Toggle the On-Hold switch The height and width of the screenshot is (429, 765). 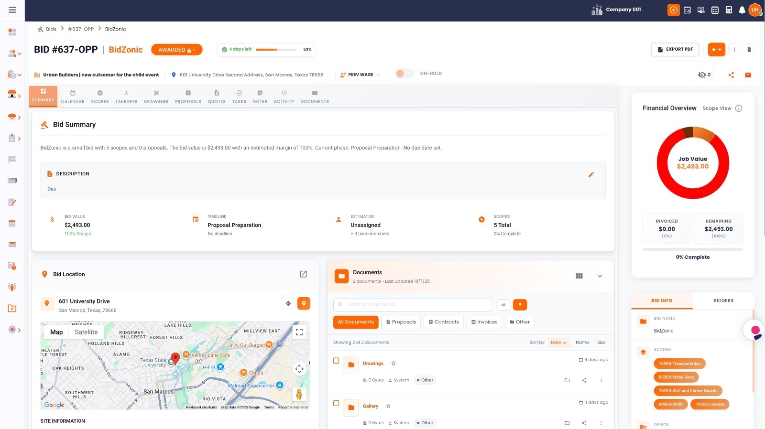pos(404,74)
